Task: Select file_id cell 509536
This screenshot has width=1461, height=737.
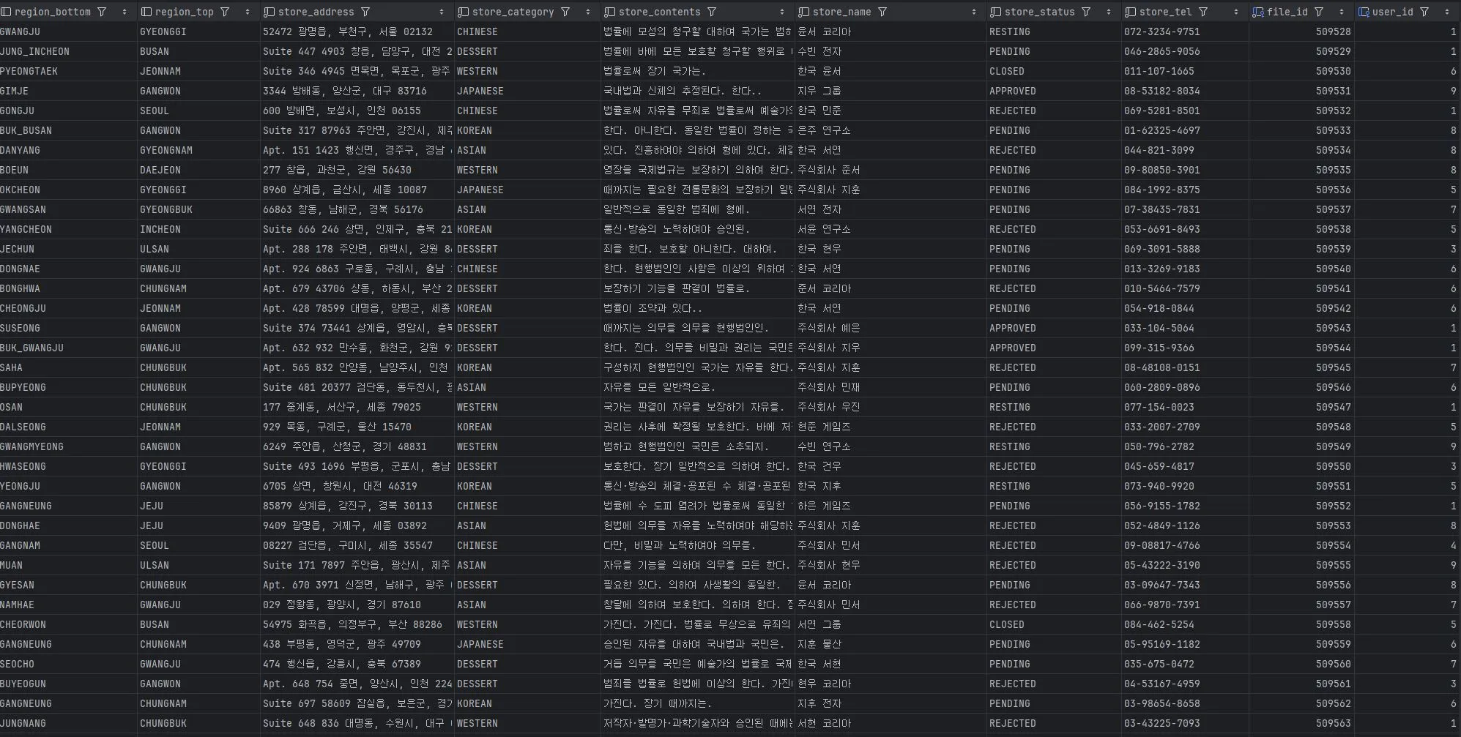Action: point(1301,190)
